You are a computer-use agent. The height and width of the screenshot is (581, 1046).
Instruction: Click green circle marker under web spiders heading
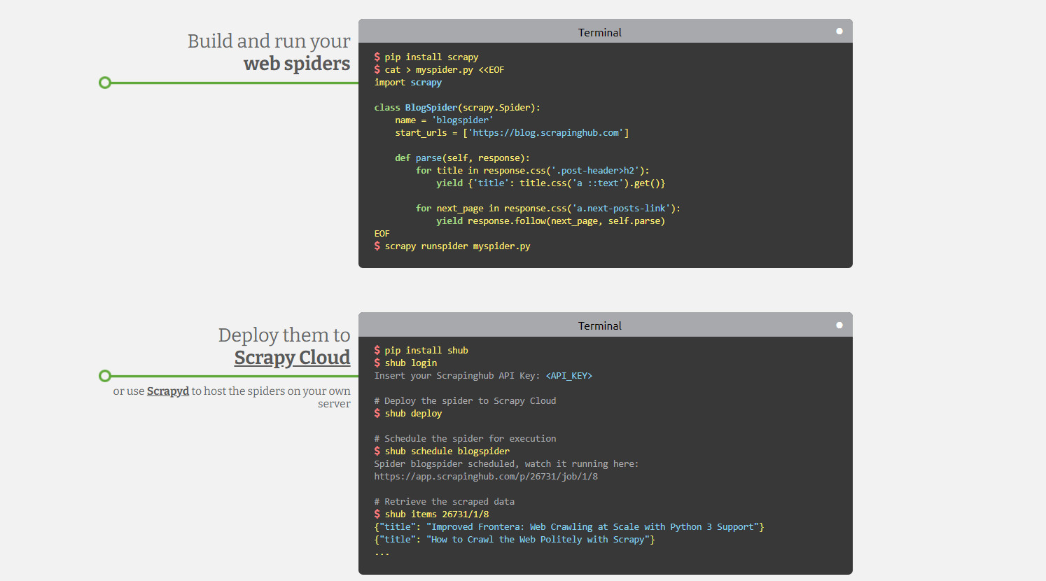coord(105,83)
